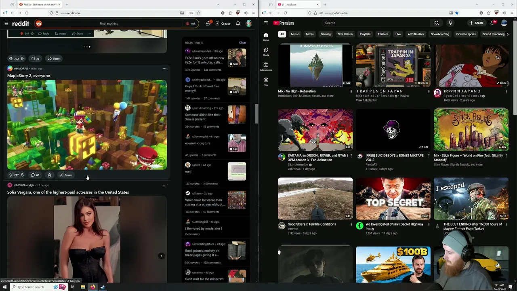Open recent post Someone didn't like their Xmas present
The width and height of the screenshot is (517, 291).
point(203,117)
